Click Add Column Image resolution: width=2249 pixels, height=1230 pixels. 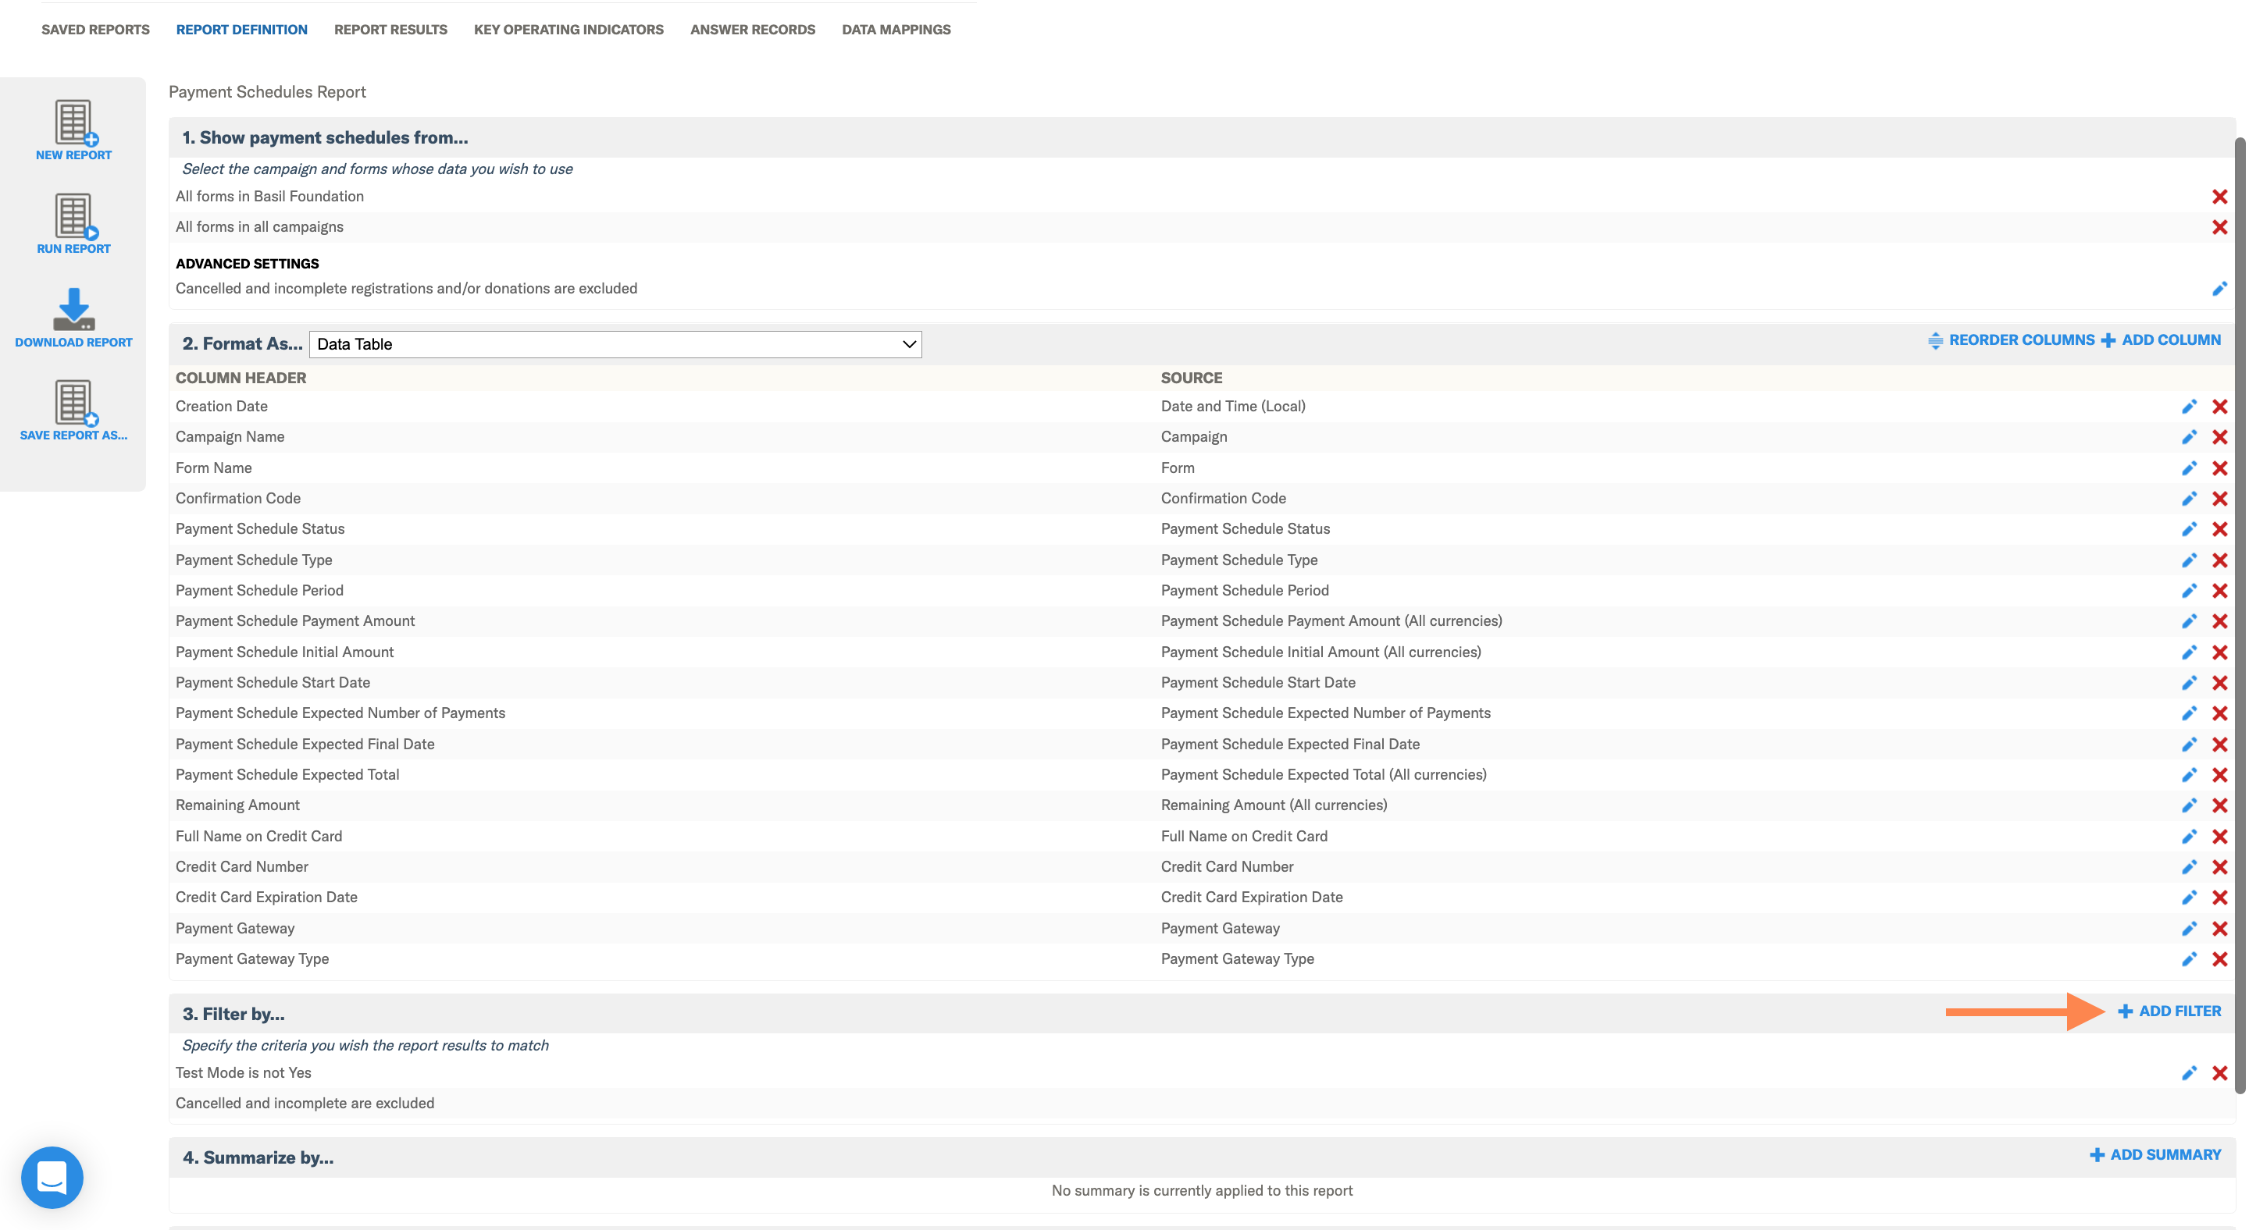click(2161, 340)
